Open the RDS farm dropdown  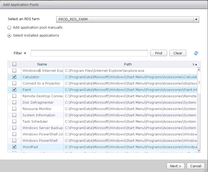click(x=196, y=19)
